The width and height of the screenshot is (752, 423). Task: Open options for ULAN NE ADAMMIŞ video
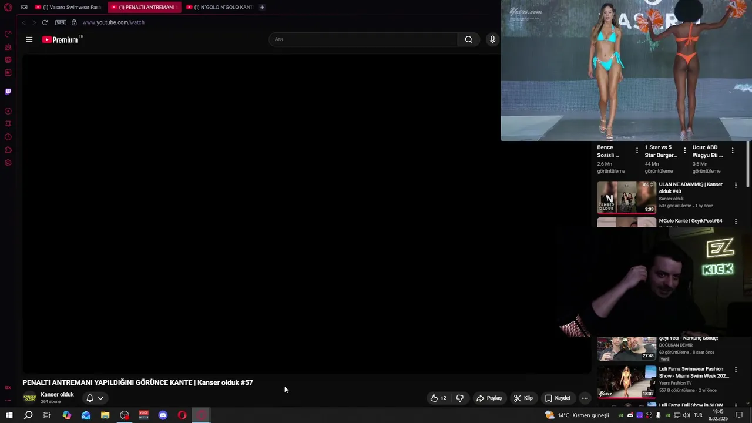tap(736, 185)
